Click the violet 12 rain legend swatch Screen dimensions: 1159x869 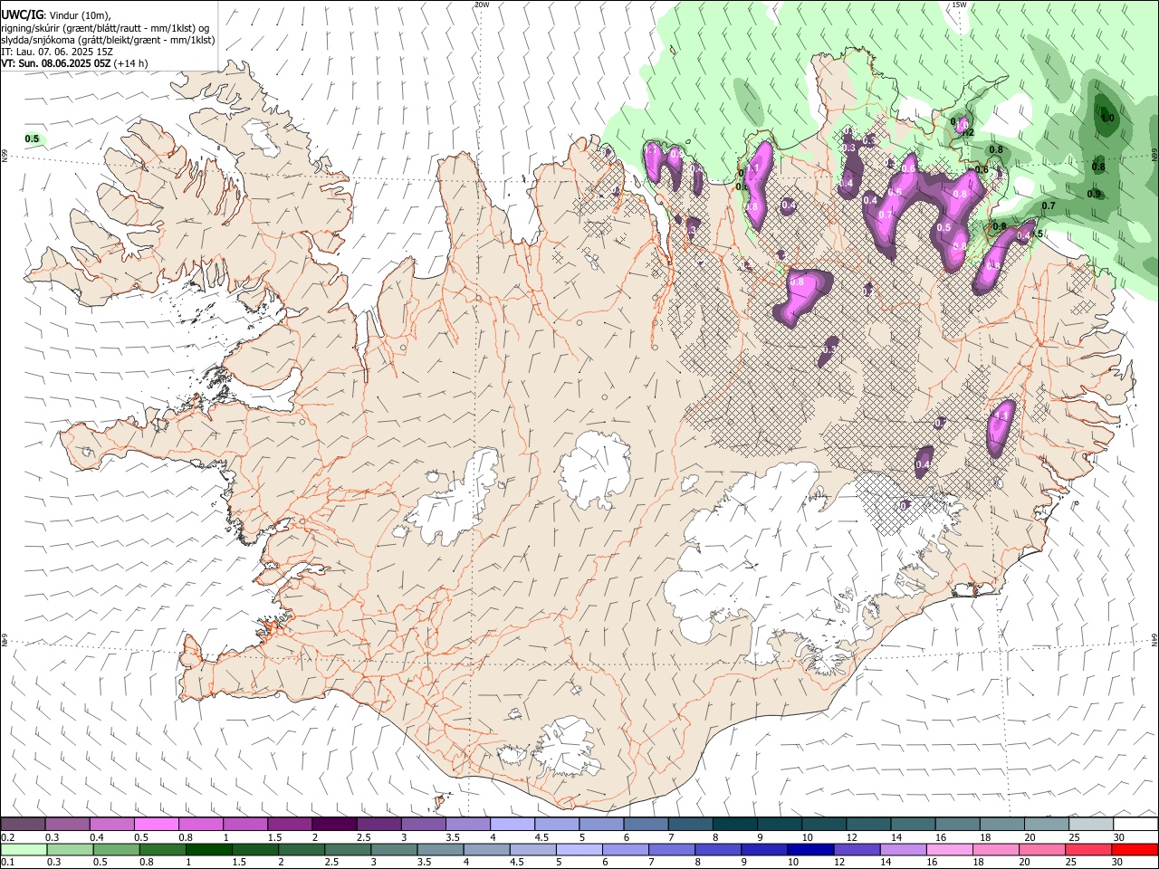[x=856, y=850]
